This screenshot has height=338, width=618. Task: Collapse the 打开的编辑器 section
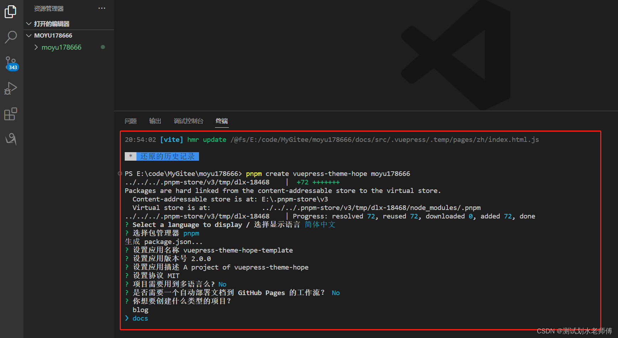point(29,24)
